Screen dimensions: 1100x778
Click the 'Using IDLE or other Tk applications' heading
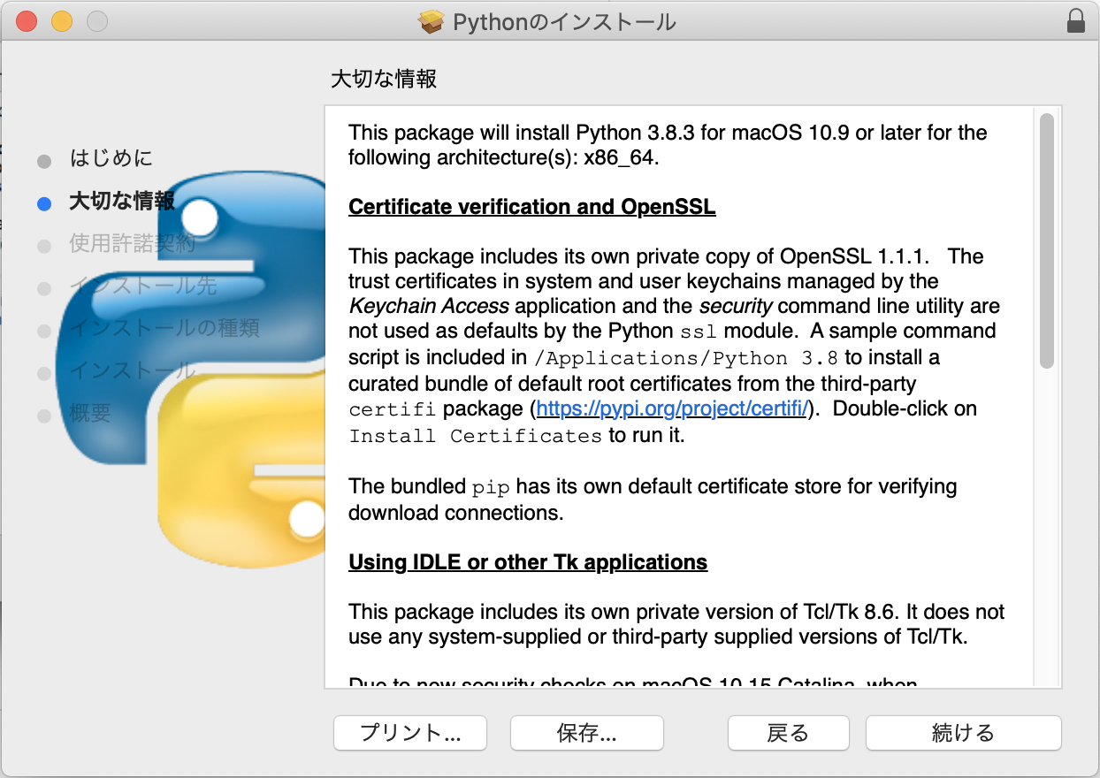coord(528,562)
